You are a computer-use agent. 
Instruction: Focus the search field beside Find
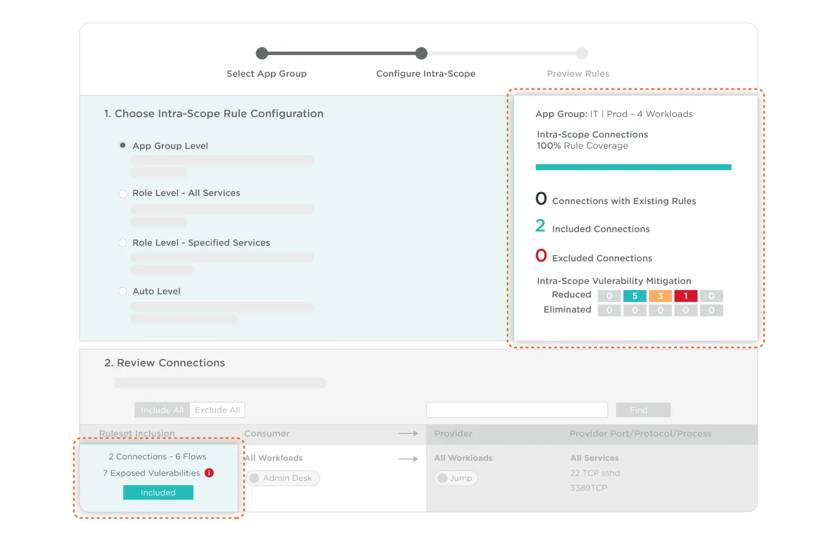[x=517, y=410]
